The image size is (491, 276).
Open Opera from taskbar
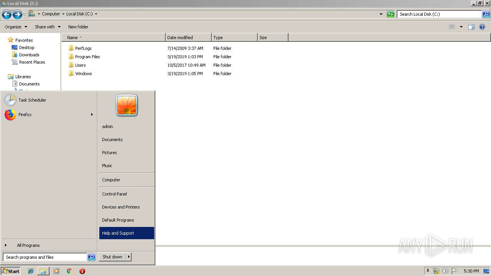[x=82, y=271]
